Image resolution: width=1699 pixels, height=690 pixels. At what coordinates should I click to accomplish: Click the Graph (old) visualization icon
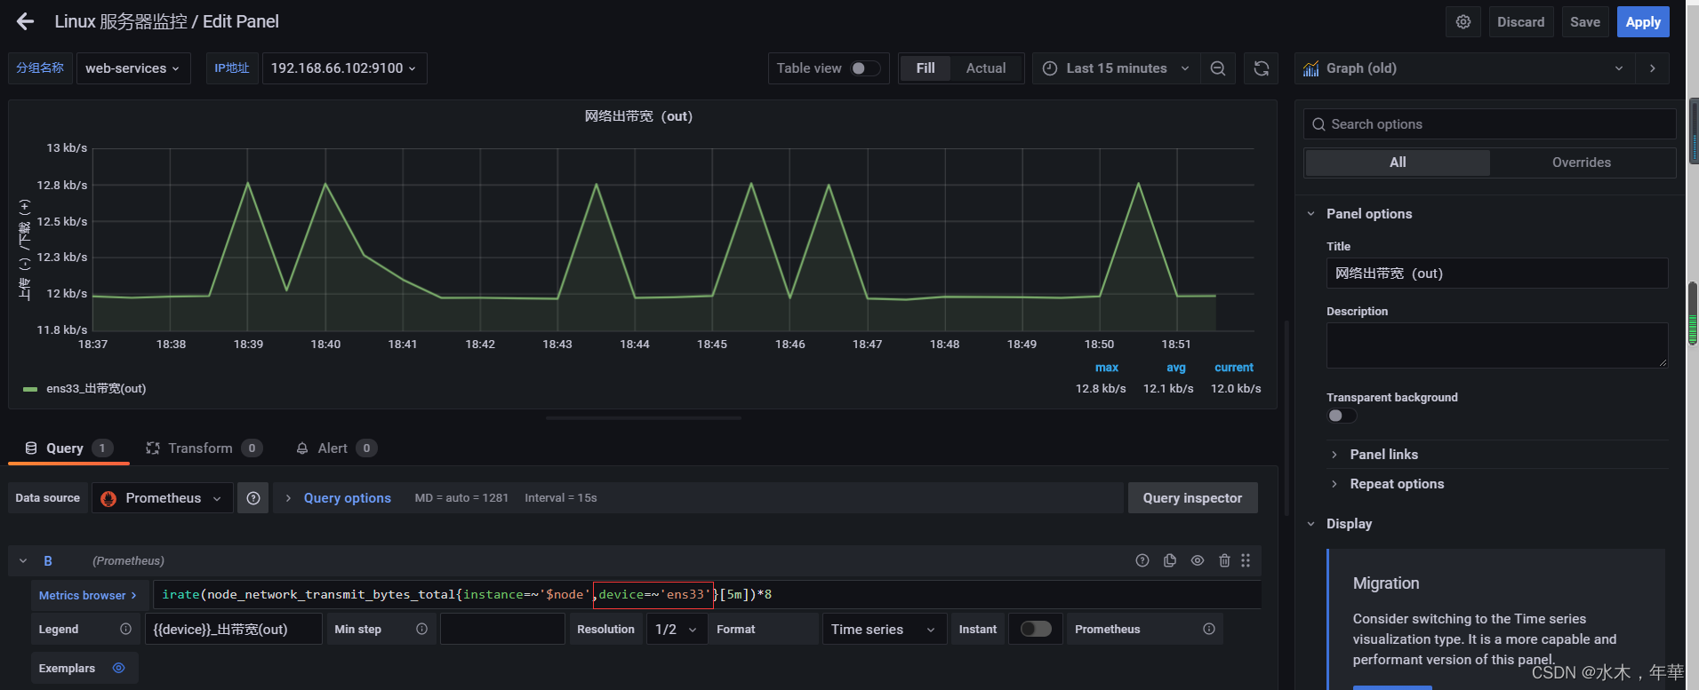tap(1310, 68)
